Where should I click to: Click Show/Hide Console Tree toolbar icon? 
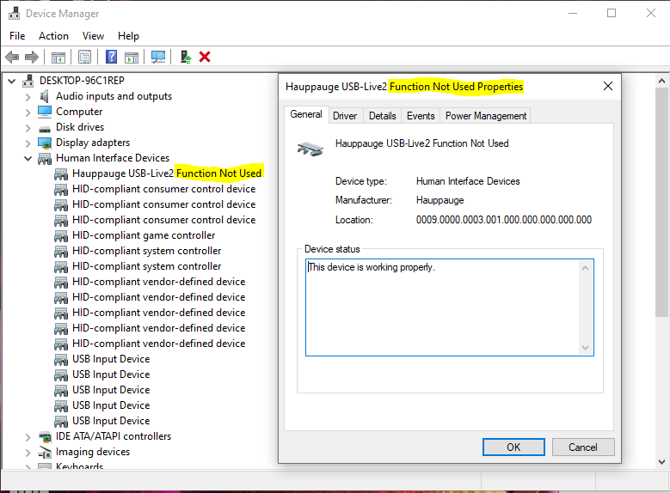(x=58, y=57)
